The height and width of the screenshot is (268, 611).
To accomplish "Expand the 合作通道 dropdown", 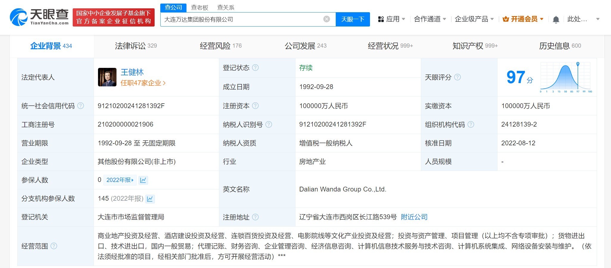I will [x=444, y=19].
